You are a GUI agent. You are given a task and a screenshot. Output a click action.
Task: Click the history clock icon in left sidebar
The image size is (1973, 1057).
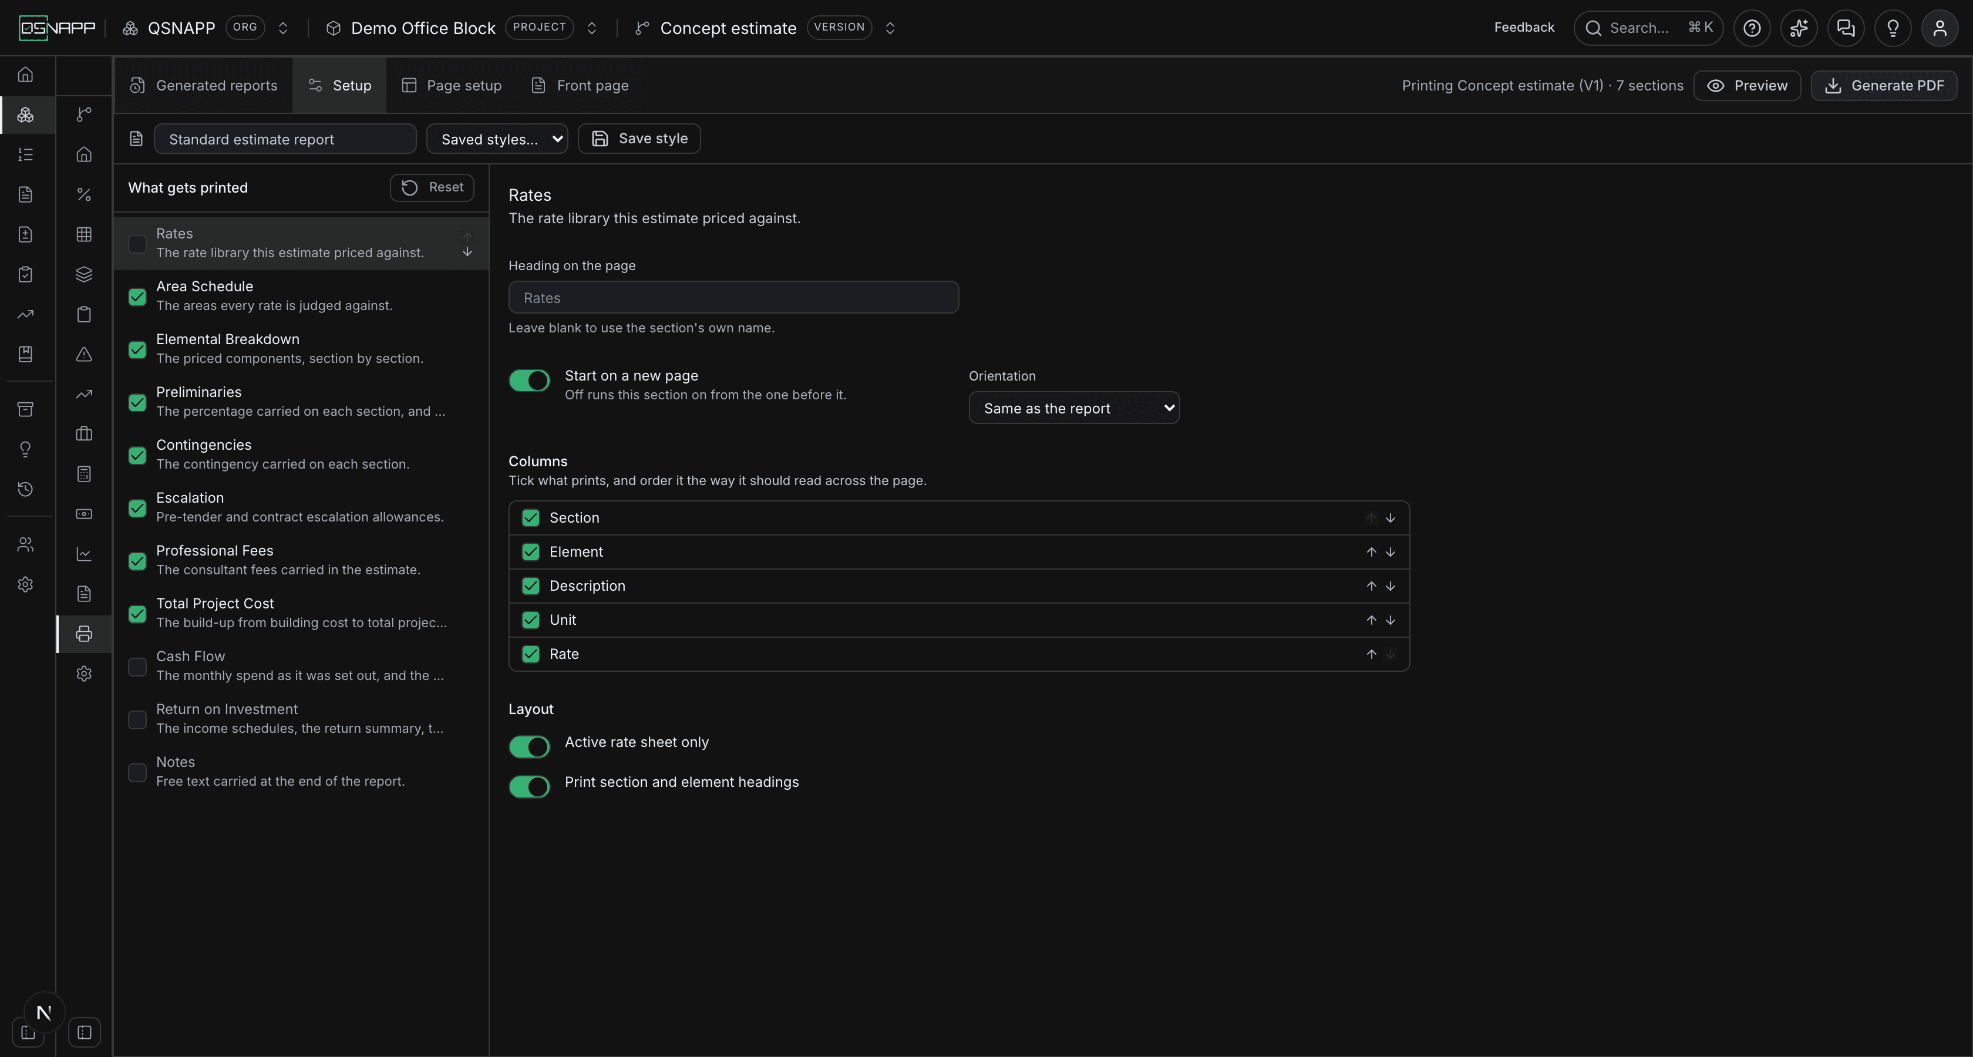25,489
